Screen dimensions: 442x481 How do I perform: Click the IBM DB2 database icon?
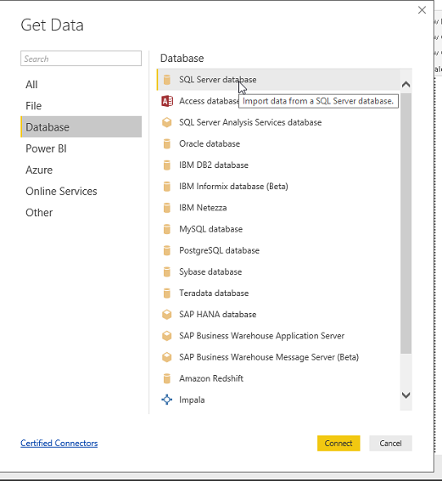[167, 165]
